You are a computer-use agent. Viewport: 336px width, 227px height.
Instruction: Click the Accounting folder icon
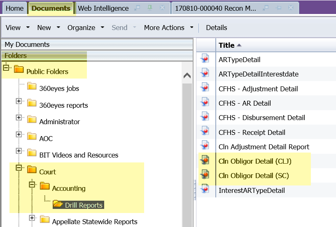(45, 186)
